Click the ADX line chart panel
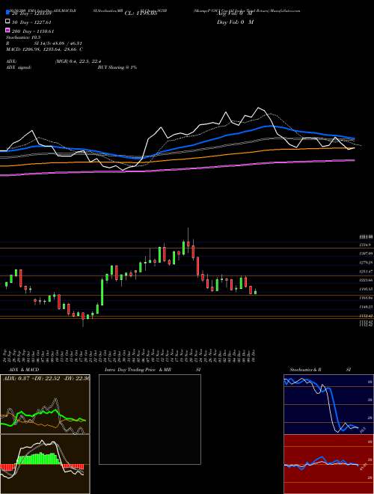The height and width of the screenshot is (494, 374). click(45, 404)
